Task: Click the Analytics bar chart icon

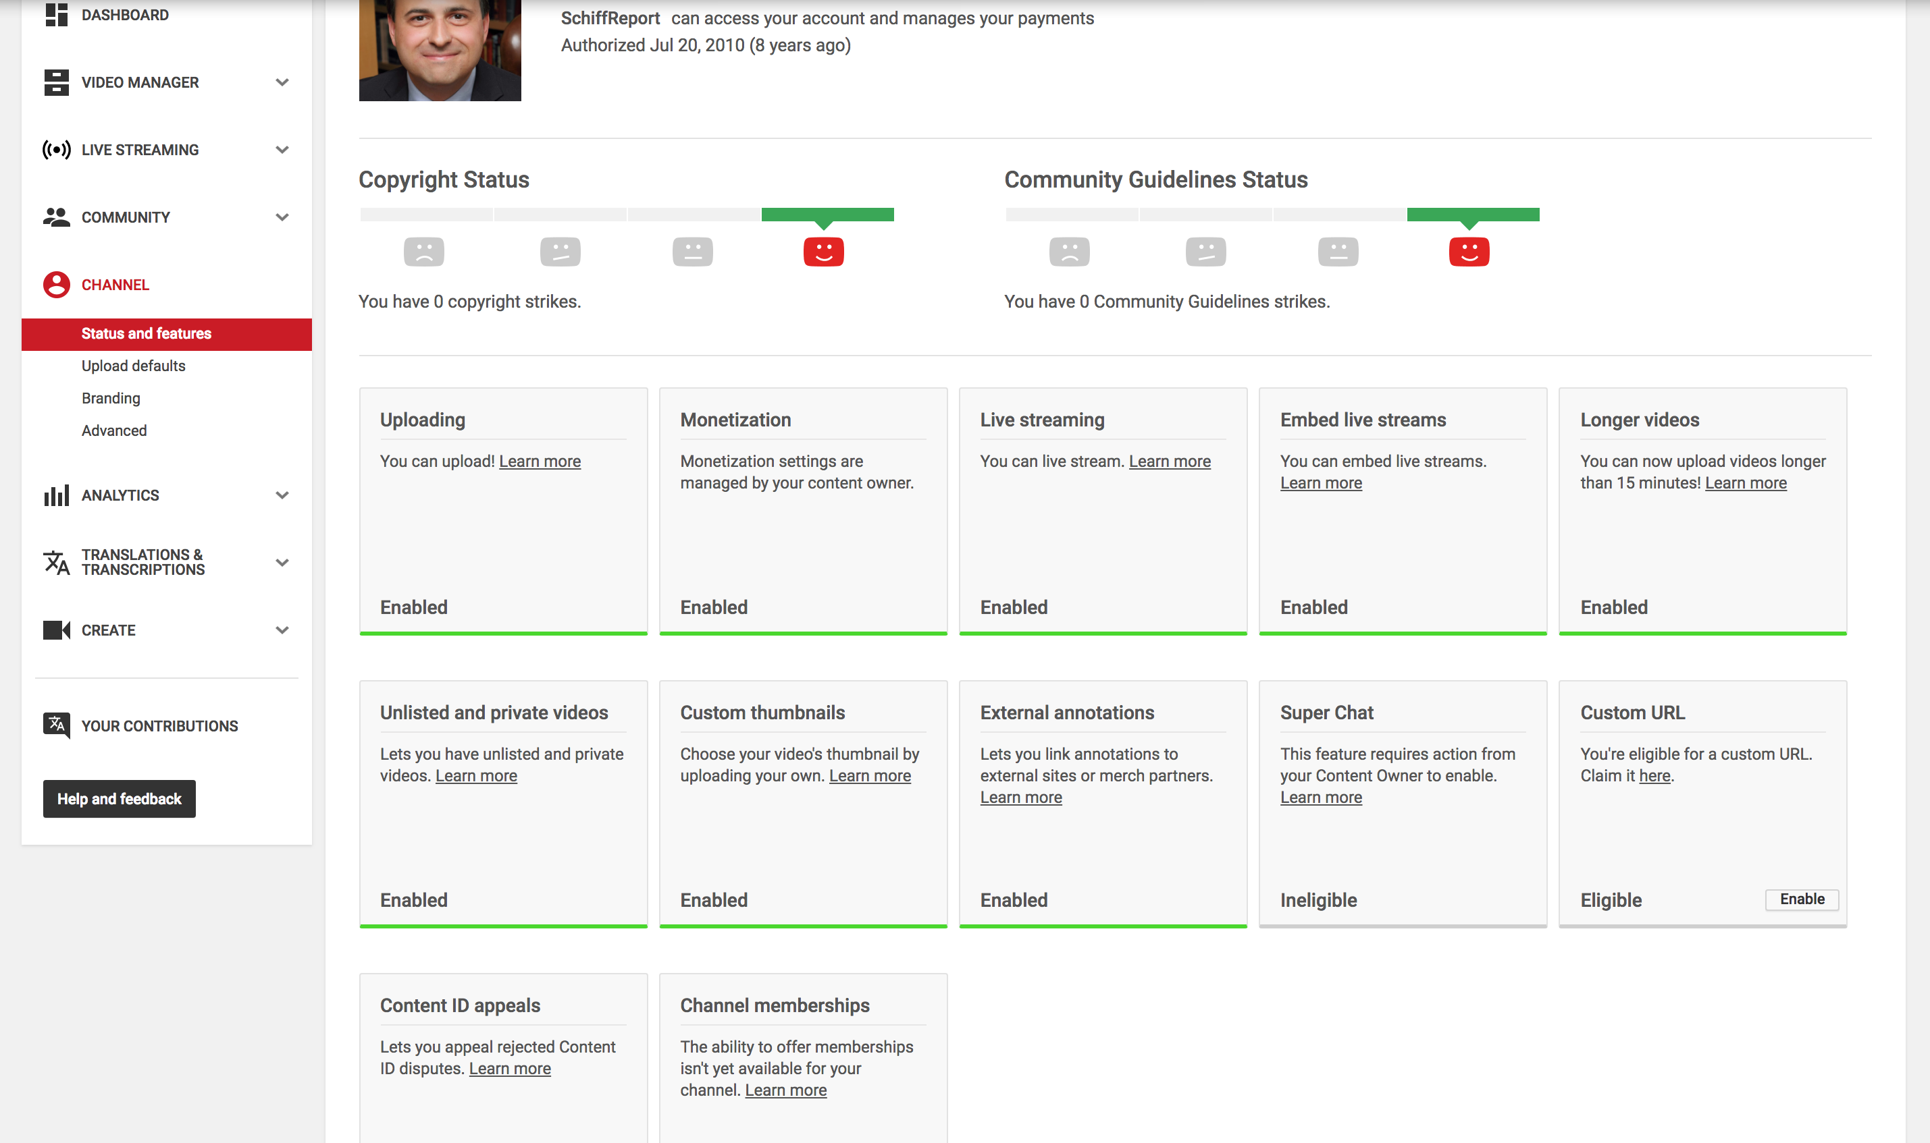Action: point(56,495)
